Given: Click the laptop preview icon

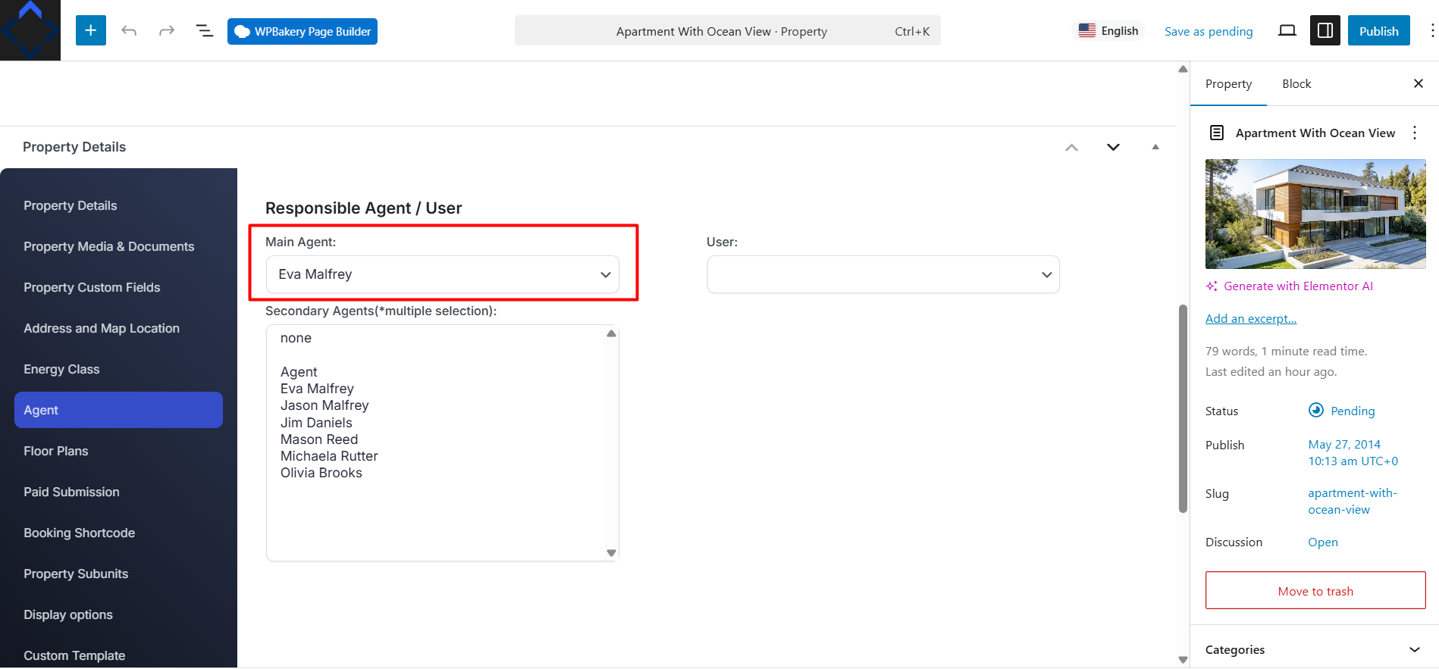Looking at the screenshot, I should click(1287, 30).
